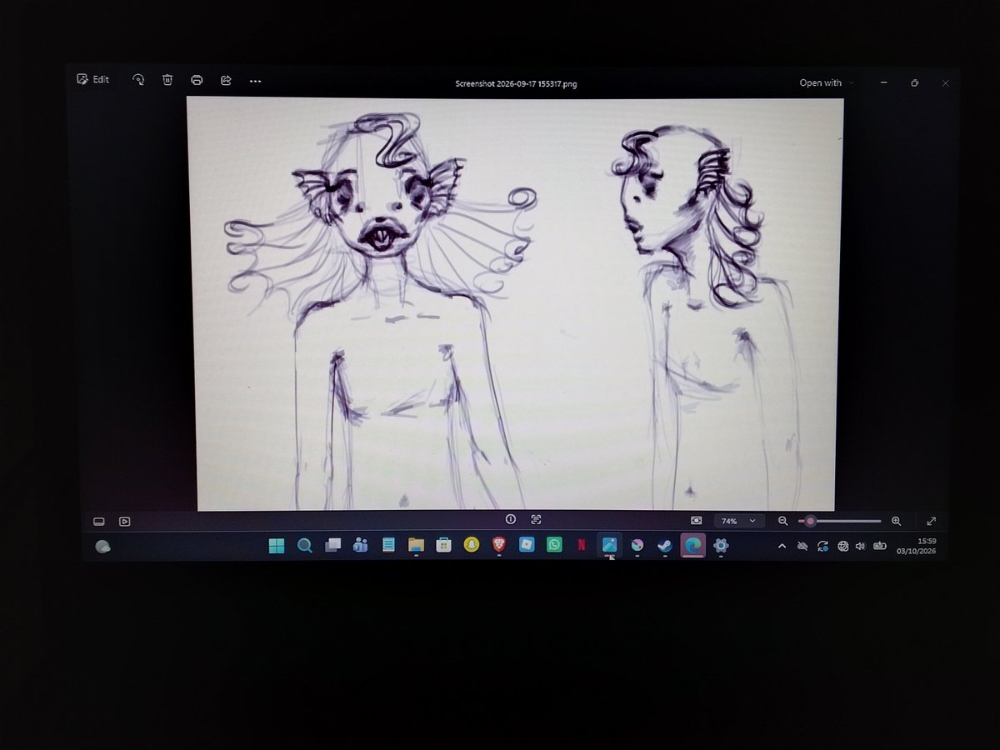Screen dimensions: 1000x750
Task: Open the 74% zoom level dropdown
Action: (738, 521)
